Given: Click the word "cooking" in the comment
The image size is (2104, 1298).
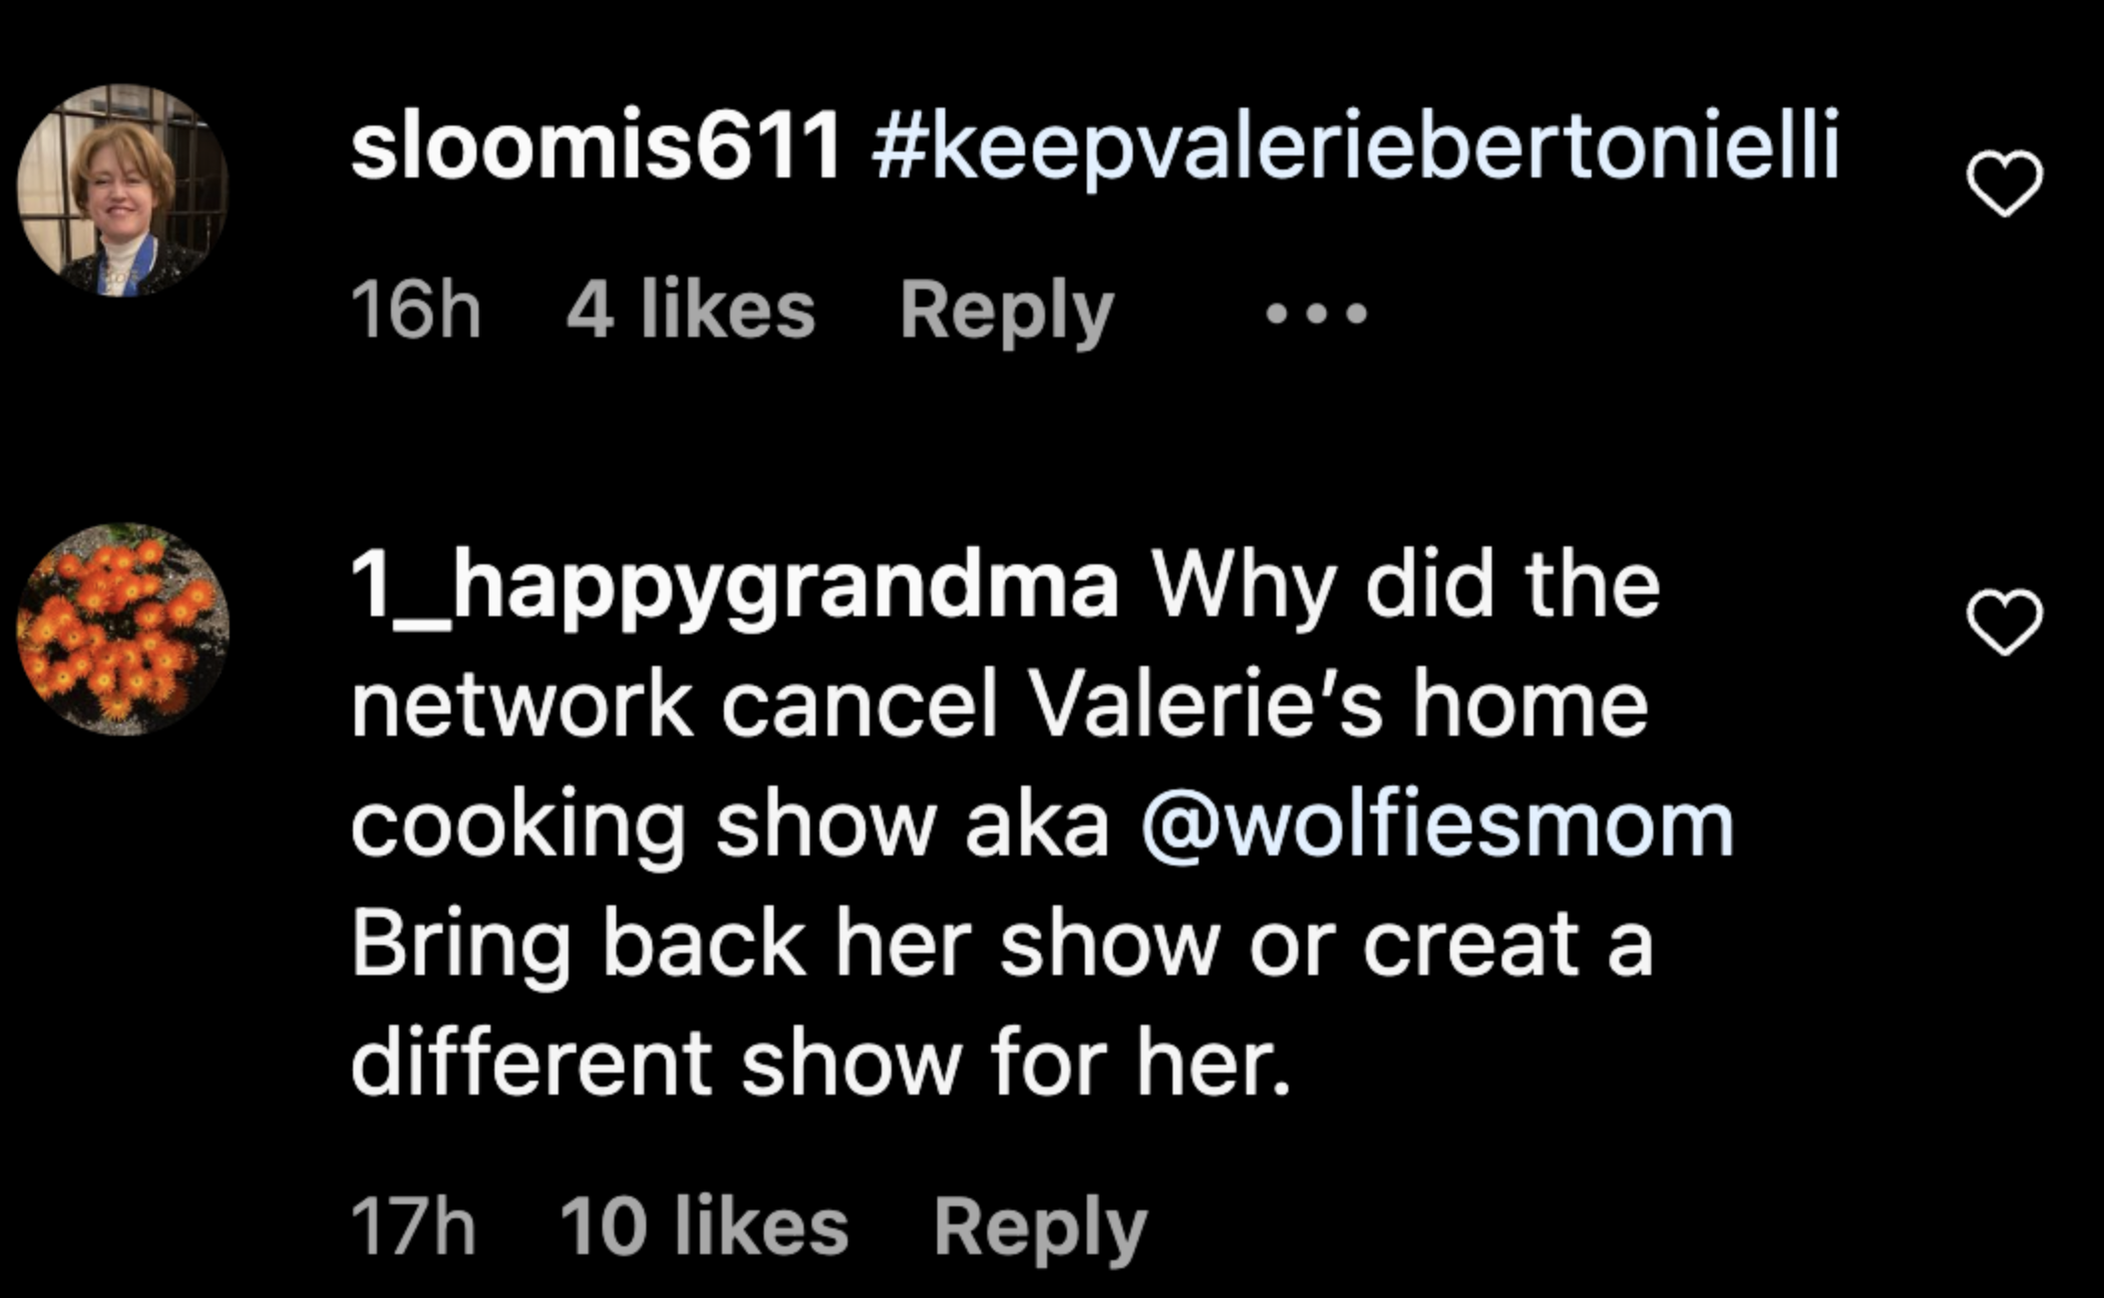Looking at the screenshot, I should click(x=519, y=826).
